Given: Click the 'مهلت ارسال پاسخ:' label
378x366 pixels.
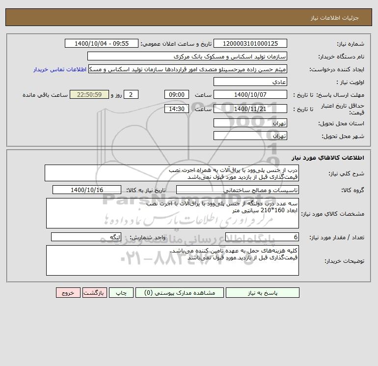Looking at the screenshot, I should [x=340, y=95].
